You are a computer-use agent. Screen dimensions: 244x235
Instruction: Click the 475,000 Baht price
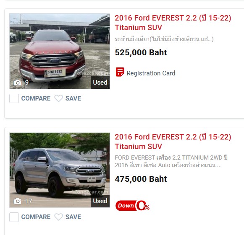pyautogui.click(x=141, y=179)
